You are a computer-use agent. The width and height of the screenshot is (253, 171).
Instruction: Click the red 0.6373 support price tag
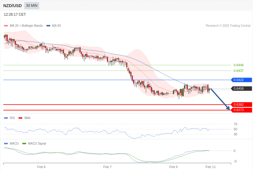point(242,110)
